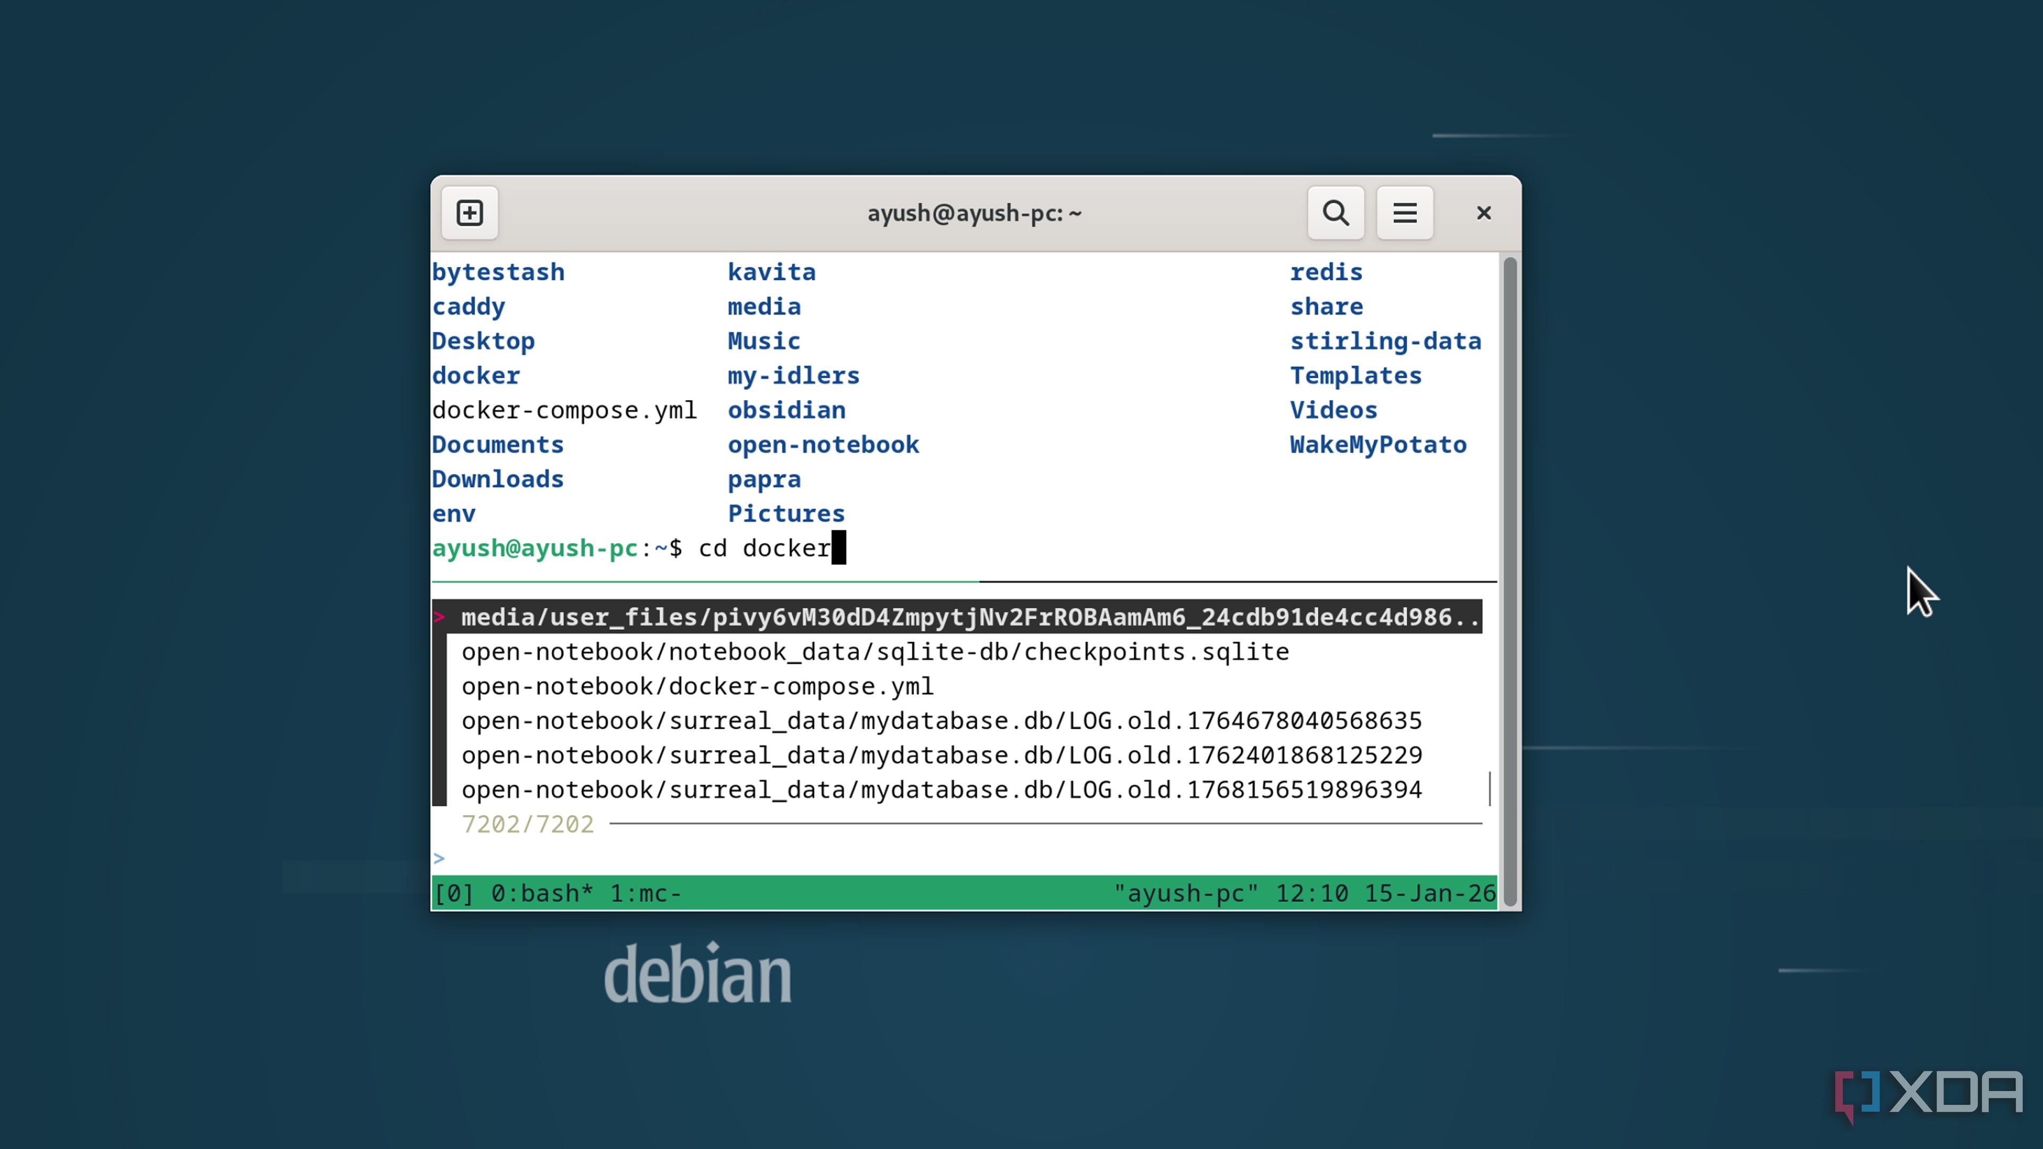This screenshot has width=2043, height=1149.
Task: Click the docker directory in listing
Action: [x=476, y=376]
